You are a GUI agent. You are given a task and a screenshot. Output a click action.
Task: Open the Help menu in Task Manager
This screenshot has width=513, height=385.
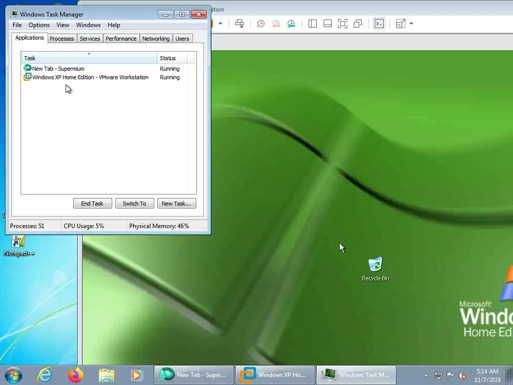[x=114, y=25]
